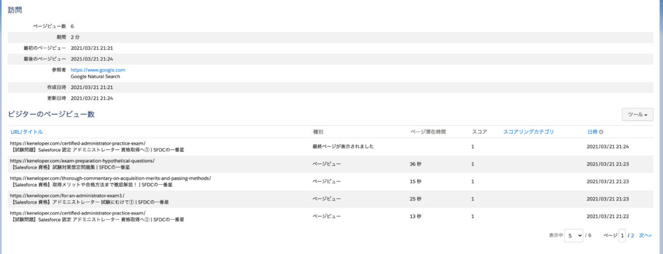
Task: Click the last certified-administrator-practice-exam URL row
Action: pos(331,216)
